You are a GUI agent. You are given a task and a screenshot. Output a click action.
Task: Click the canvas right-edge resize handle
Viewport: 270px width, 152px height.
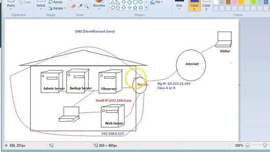click(x=239, y=85)
